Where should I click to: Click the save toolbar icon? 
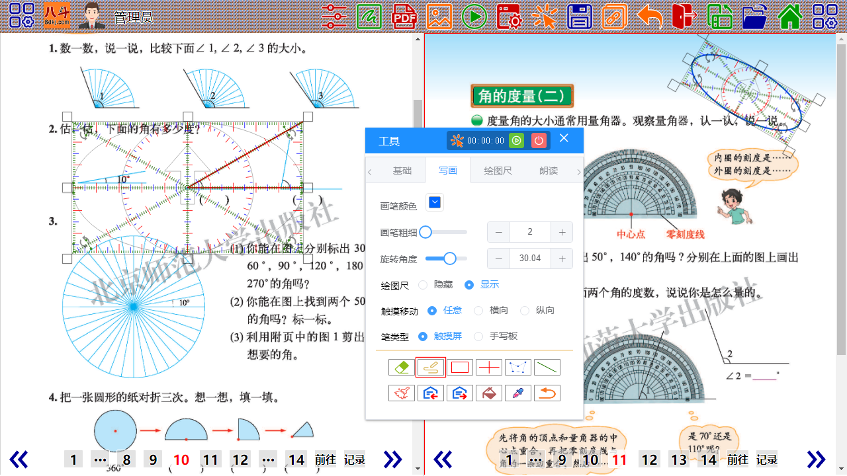(579, 17)
